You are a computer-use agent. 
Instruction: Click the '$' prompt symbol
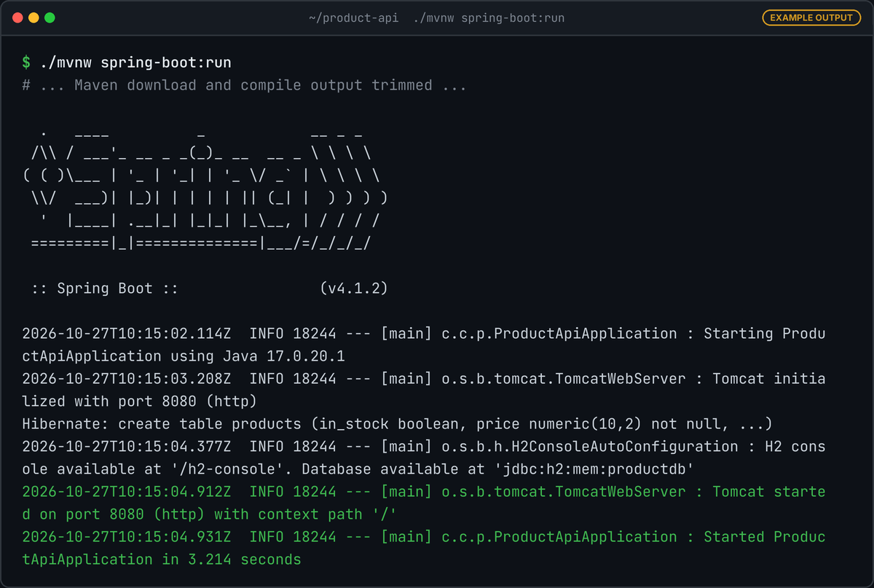click(26, 63)
